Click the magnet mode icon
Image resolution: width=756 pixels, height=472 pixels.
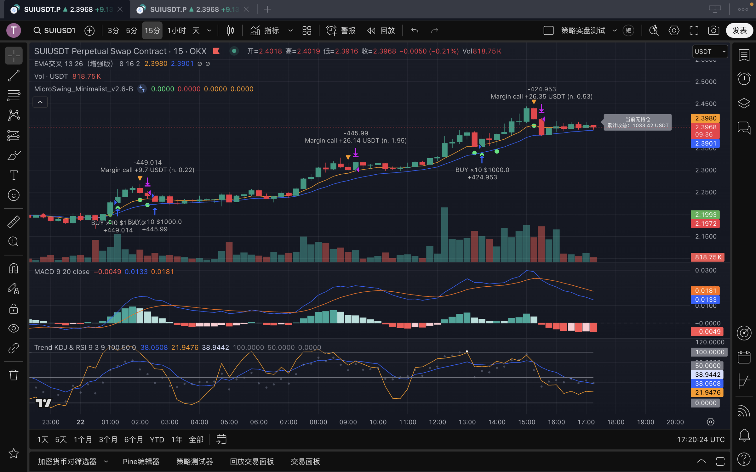(x=14, y=268)
